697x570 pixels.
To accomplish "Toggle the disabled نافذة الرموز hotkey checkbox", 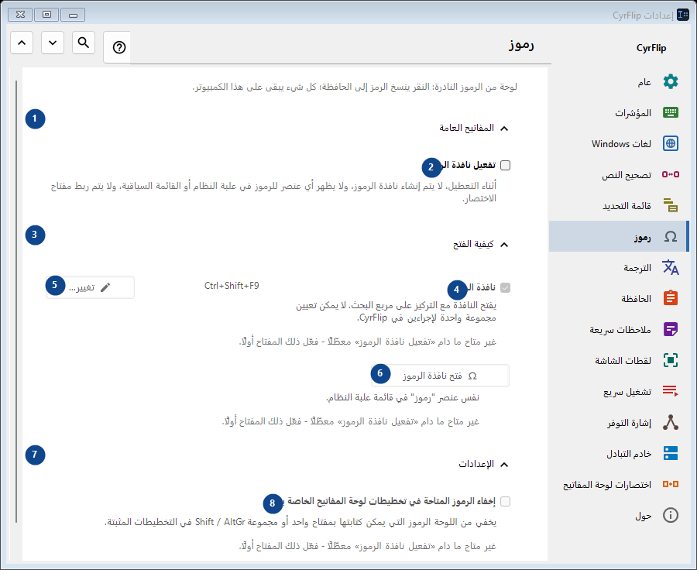I will click(x=505, y=287).
